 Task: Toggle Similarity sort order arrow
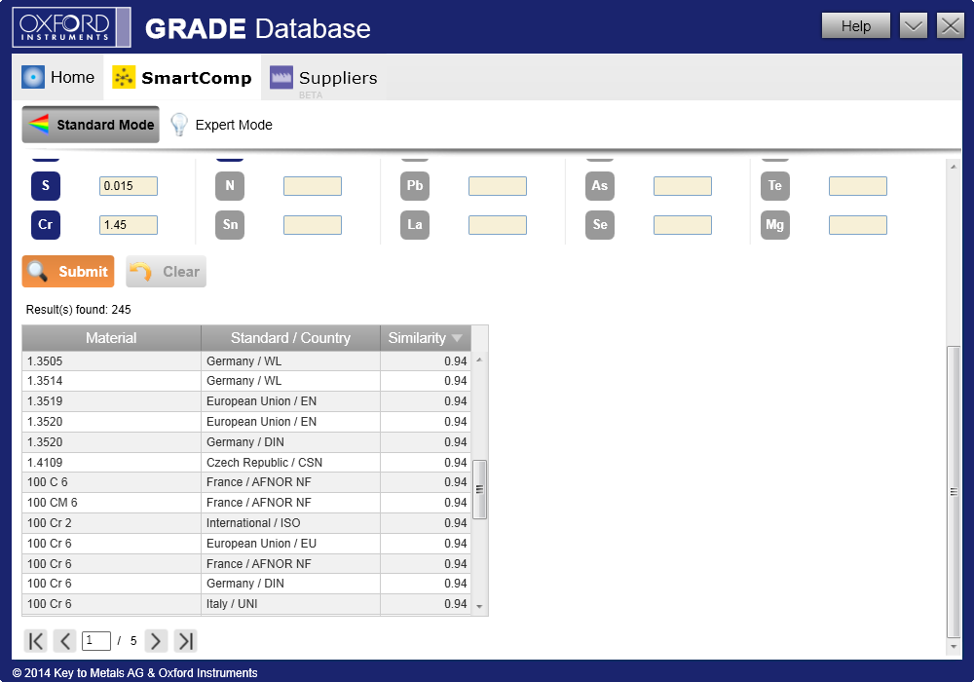coord(457,338)
